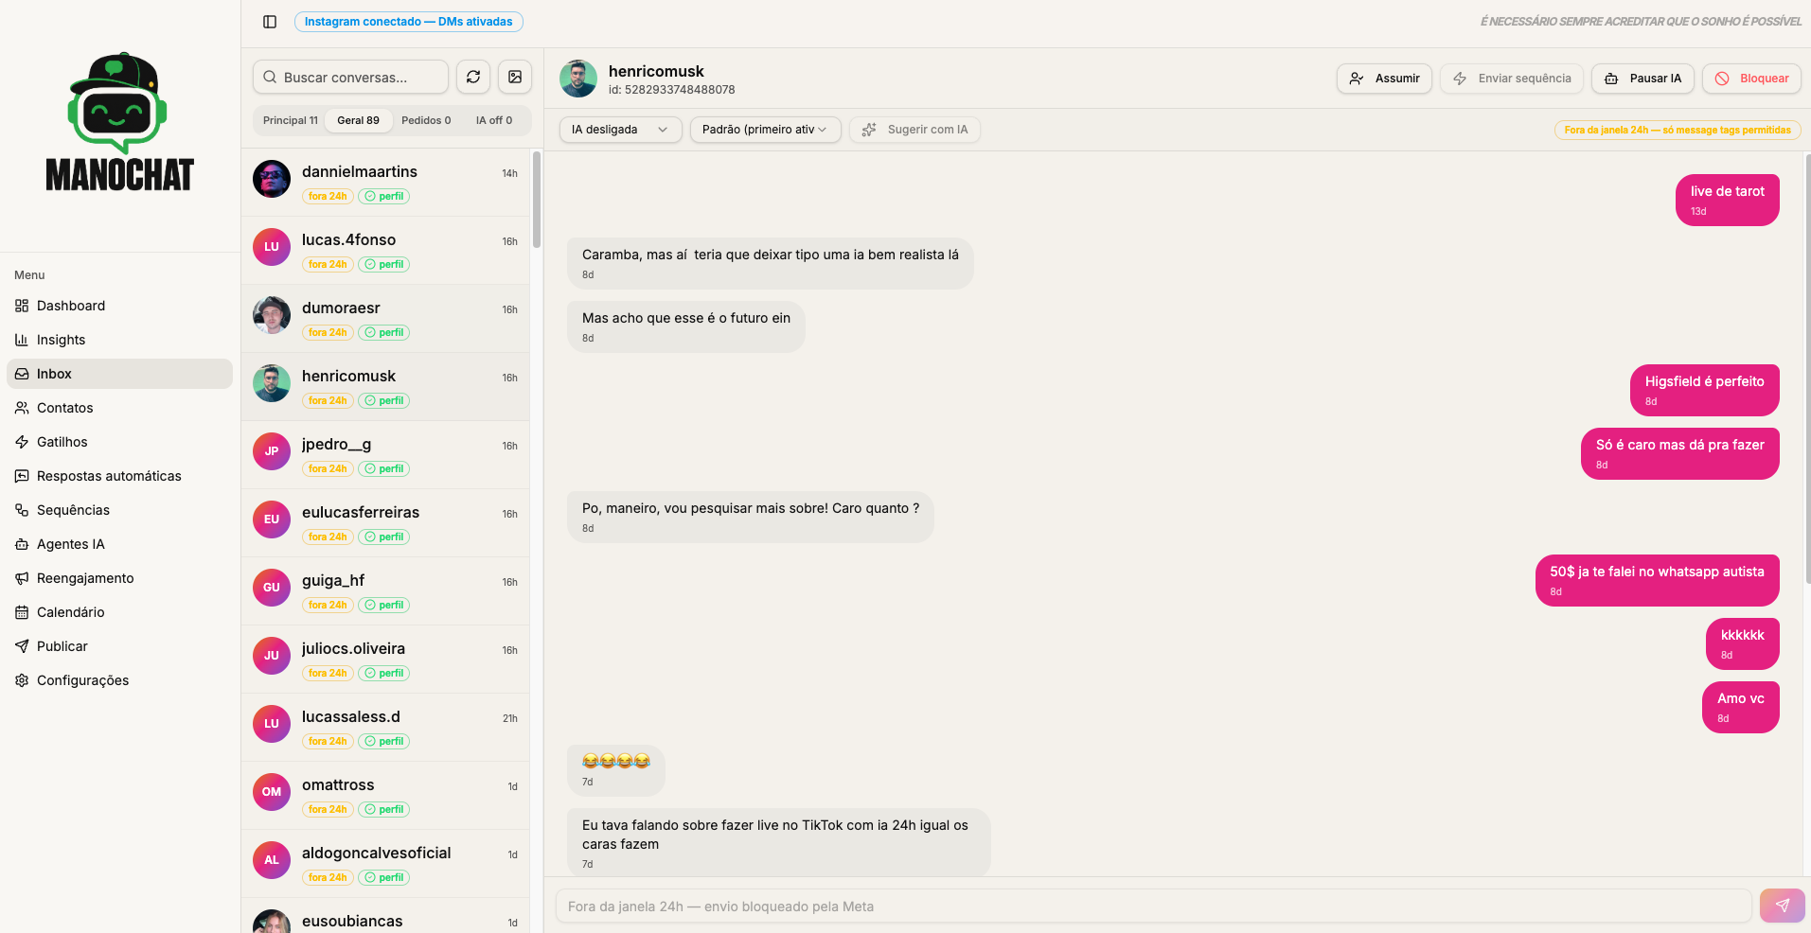Click the Assumir button
Viewport: 1811px width, 933px height.
pyautogui.click(x=1384, y=79)
